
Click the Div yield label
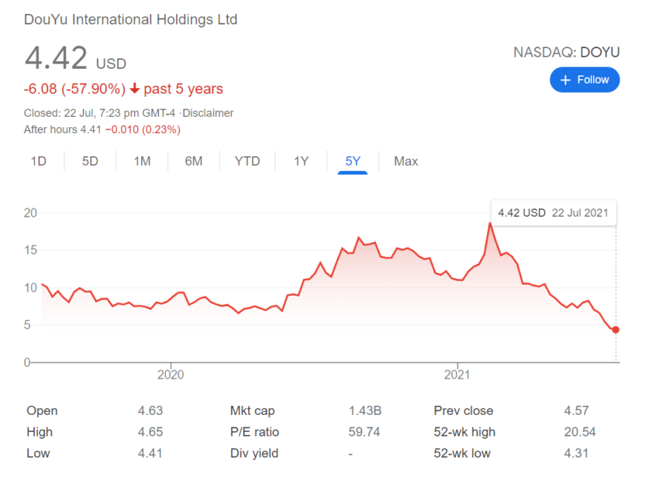254,453
